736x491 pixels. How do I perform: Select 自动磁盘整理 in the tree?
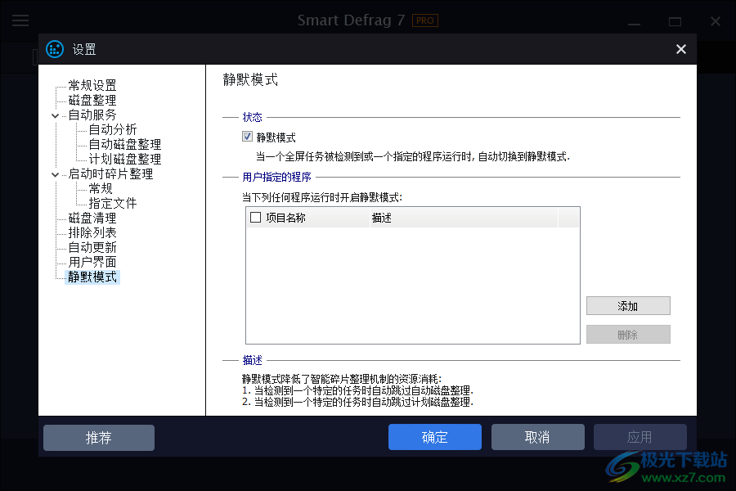click(x=125, y=144)
